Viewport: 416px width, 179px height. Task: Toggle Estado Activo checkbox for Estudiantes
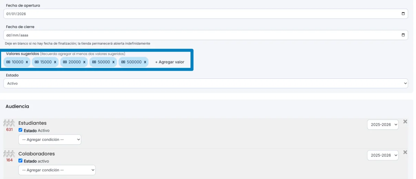pos(20,130)
